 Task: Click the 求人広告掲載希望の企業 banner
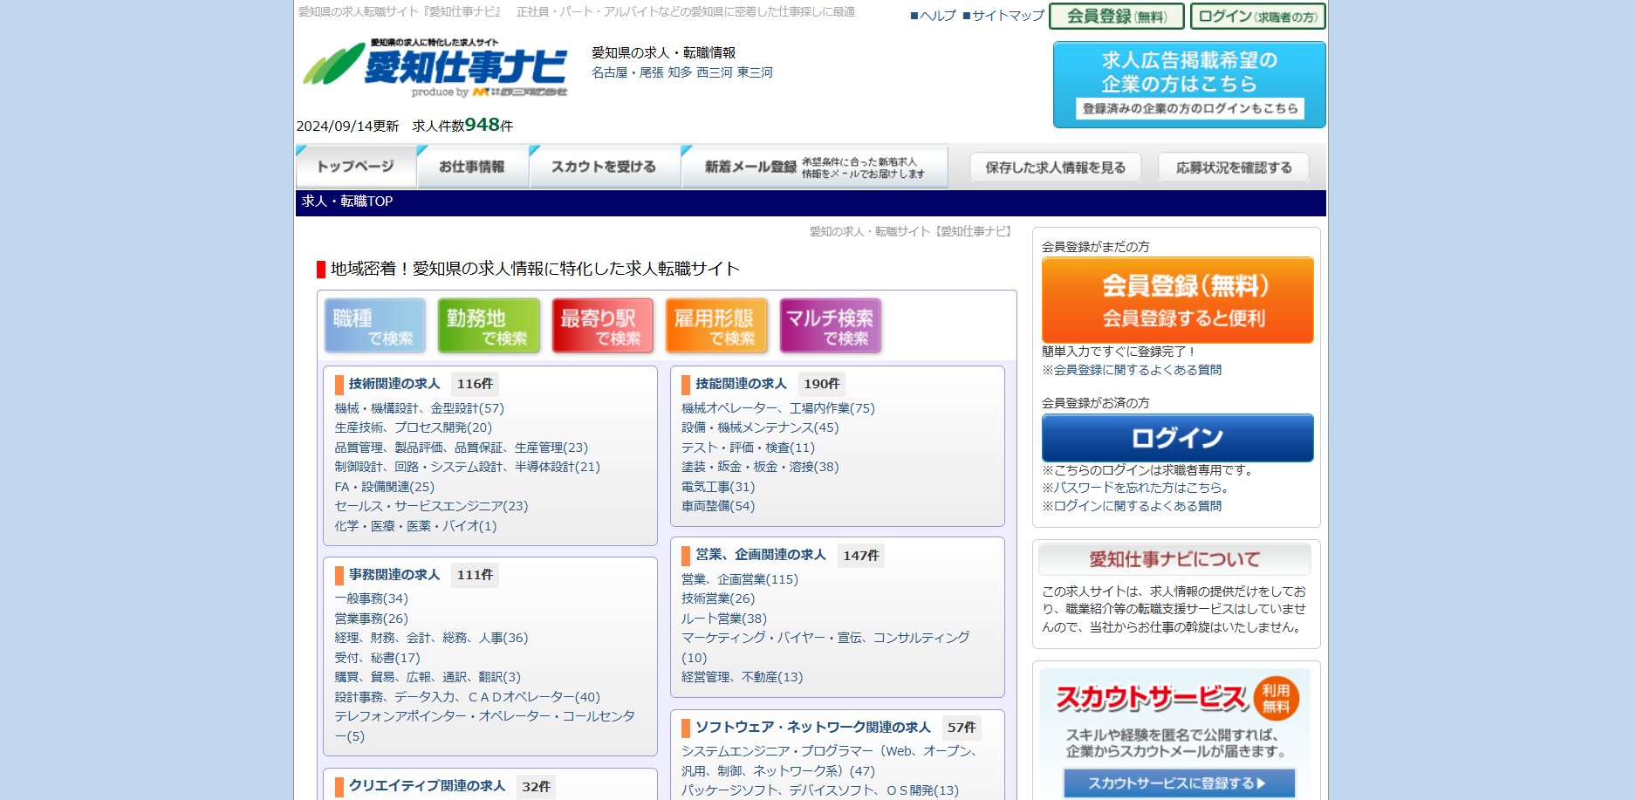click(1189, 85)
